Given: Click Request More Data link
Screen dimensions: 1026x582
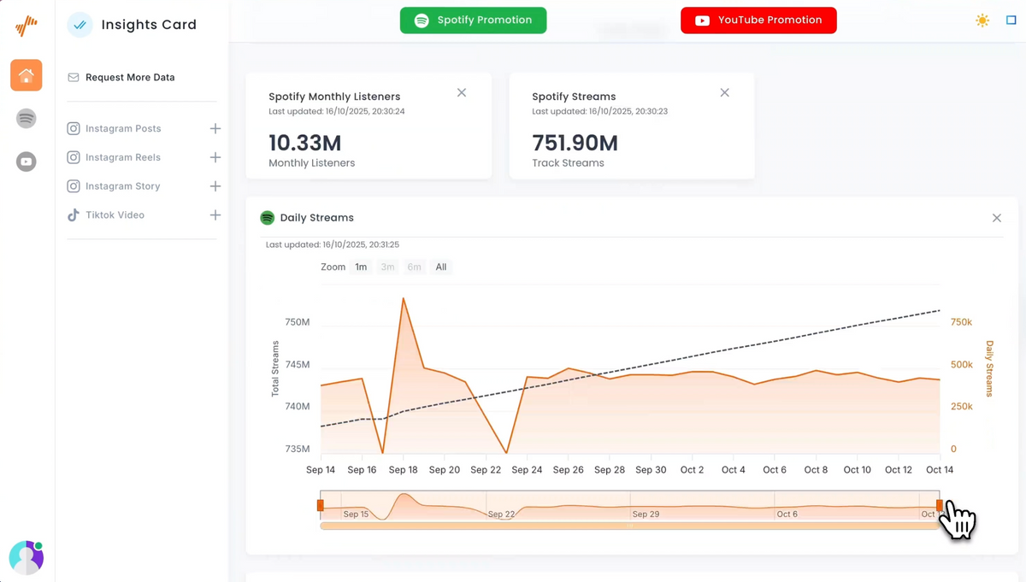Looking at the screenshot, I should click(130, 78).
